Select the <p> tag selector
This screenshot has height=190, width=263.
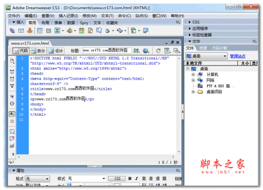11,162
